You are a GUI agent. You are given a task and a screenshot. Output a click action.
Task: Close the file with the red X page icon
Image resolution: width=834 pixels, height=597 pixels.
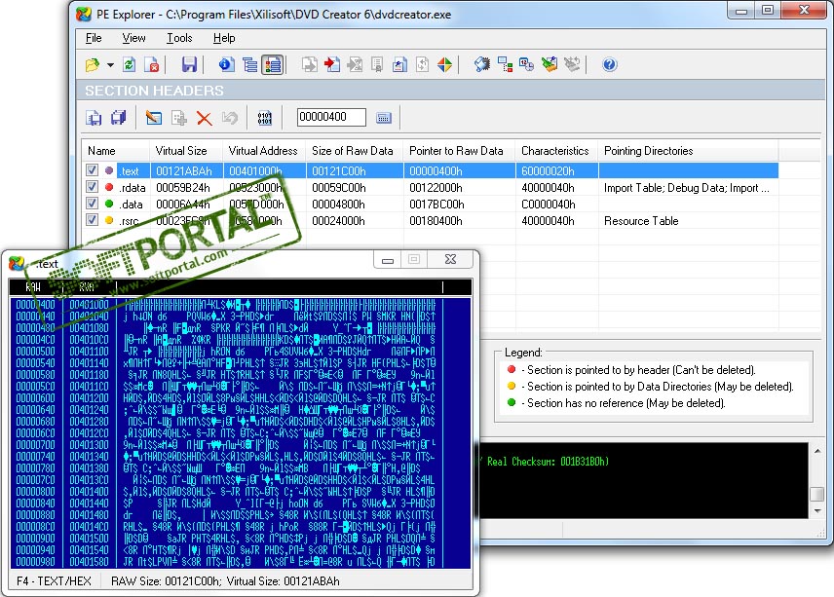pyautogui.click(x=152, y=65)
